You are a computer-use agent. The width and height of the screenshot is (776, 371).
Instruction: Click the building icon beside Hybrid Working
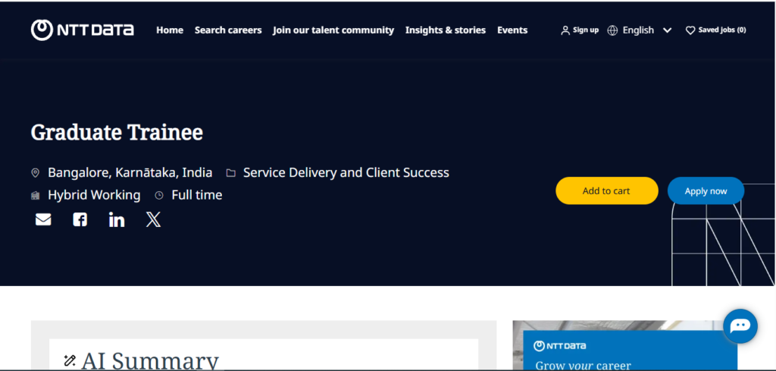point(35,195)
